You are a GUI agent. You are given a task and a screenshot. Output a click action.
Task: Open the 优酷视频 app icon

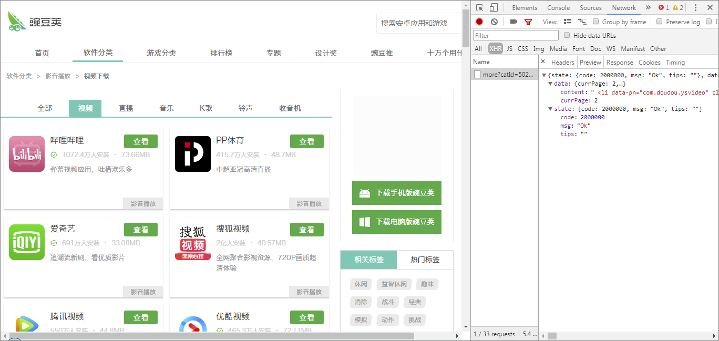193,324
